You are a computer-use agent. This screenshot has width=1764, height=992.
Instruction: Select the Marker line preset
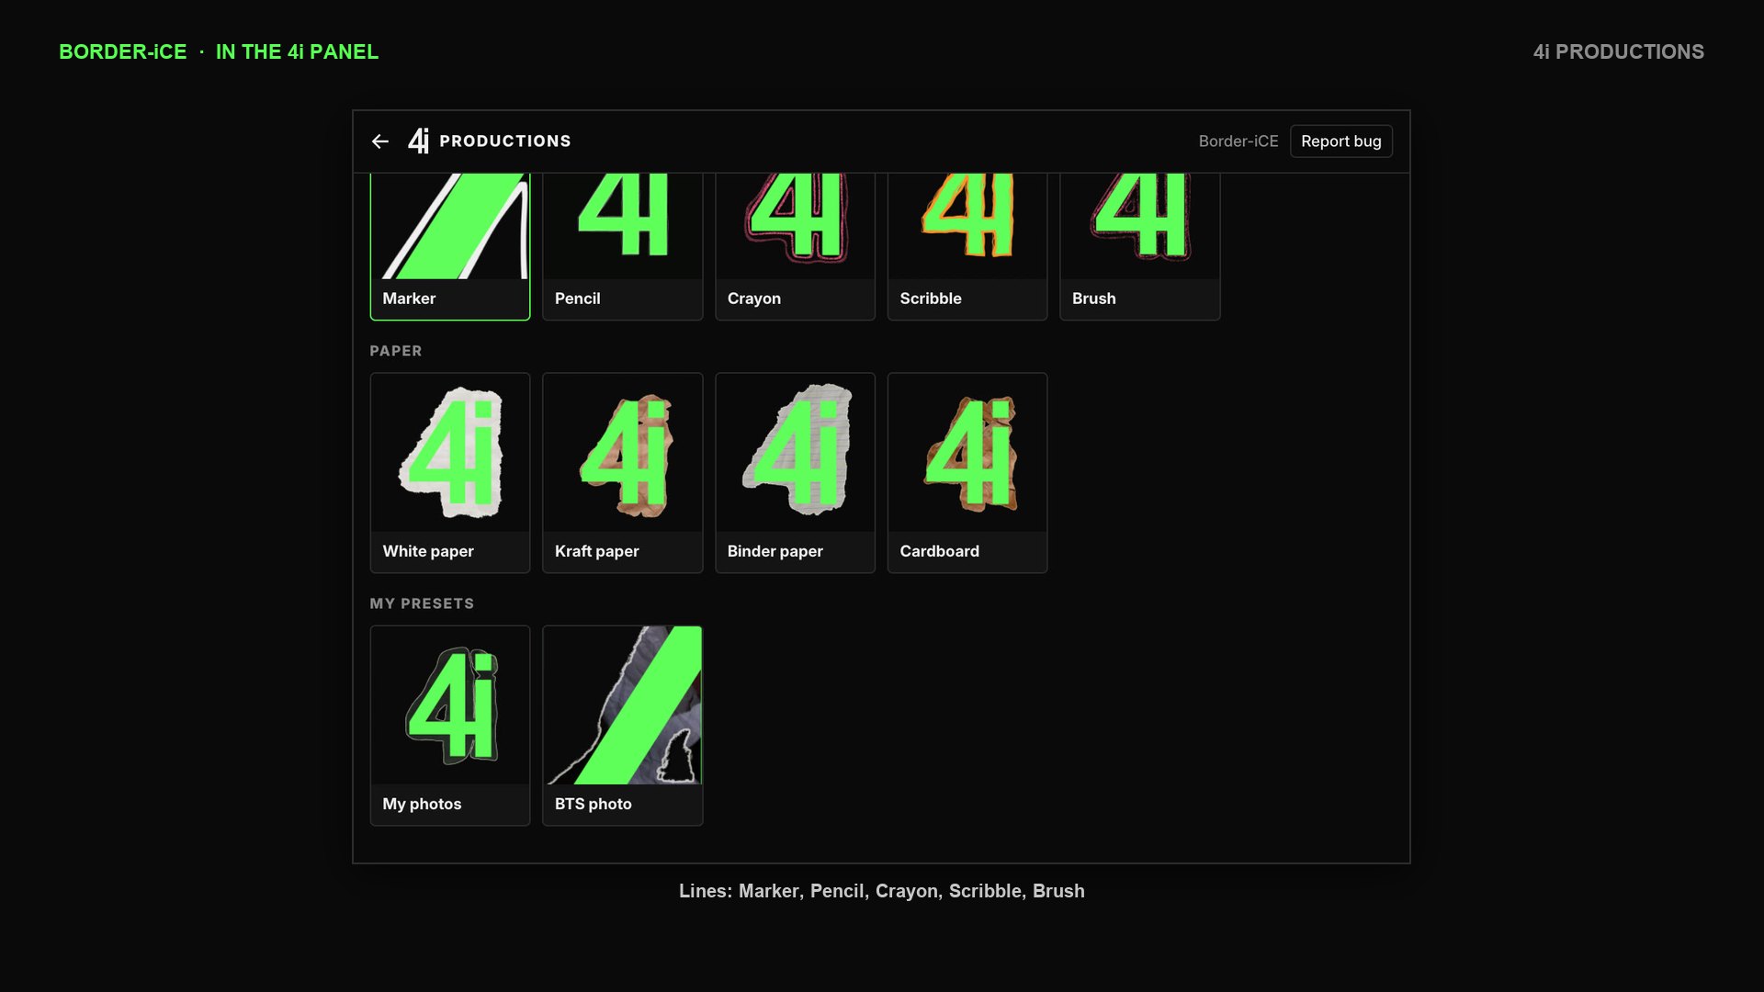click(x=450, y=246)
